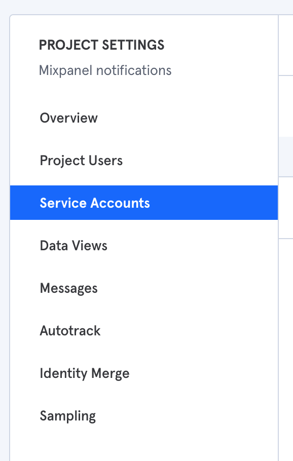The height and width of the screenshot is (461, 293).
Task: Open the Overview settings page
Action: (144, 118)
